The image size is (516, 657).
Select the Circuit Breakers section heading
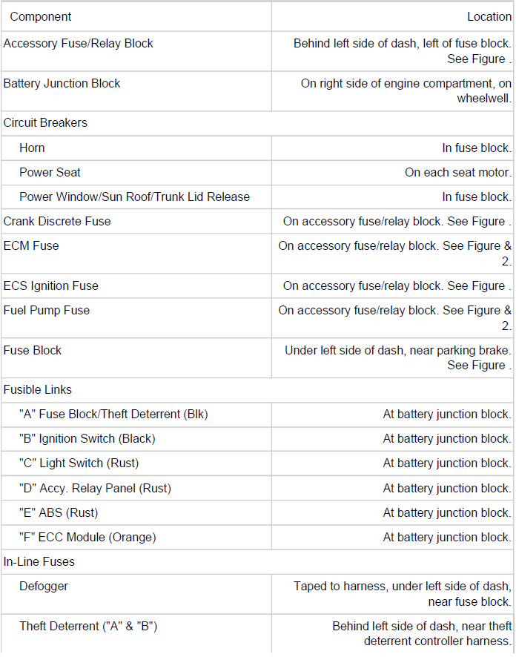click(x=45, y=123)
